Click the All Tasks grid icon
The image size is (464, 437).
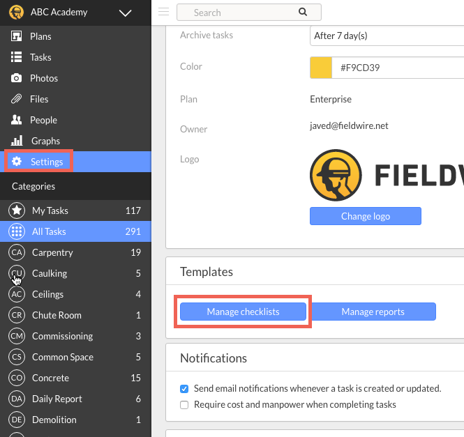(x=17, y=231)
